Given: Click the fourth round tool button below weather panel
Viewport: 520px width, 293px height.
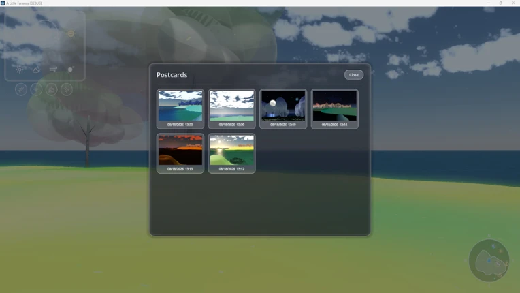Looking at the screenshot, I should [67, 89].
